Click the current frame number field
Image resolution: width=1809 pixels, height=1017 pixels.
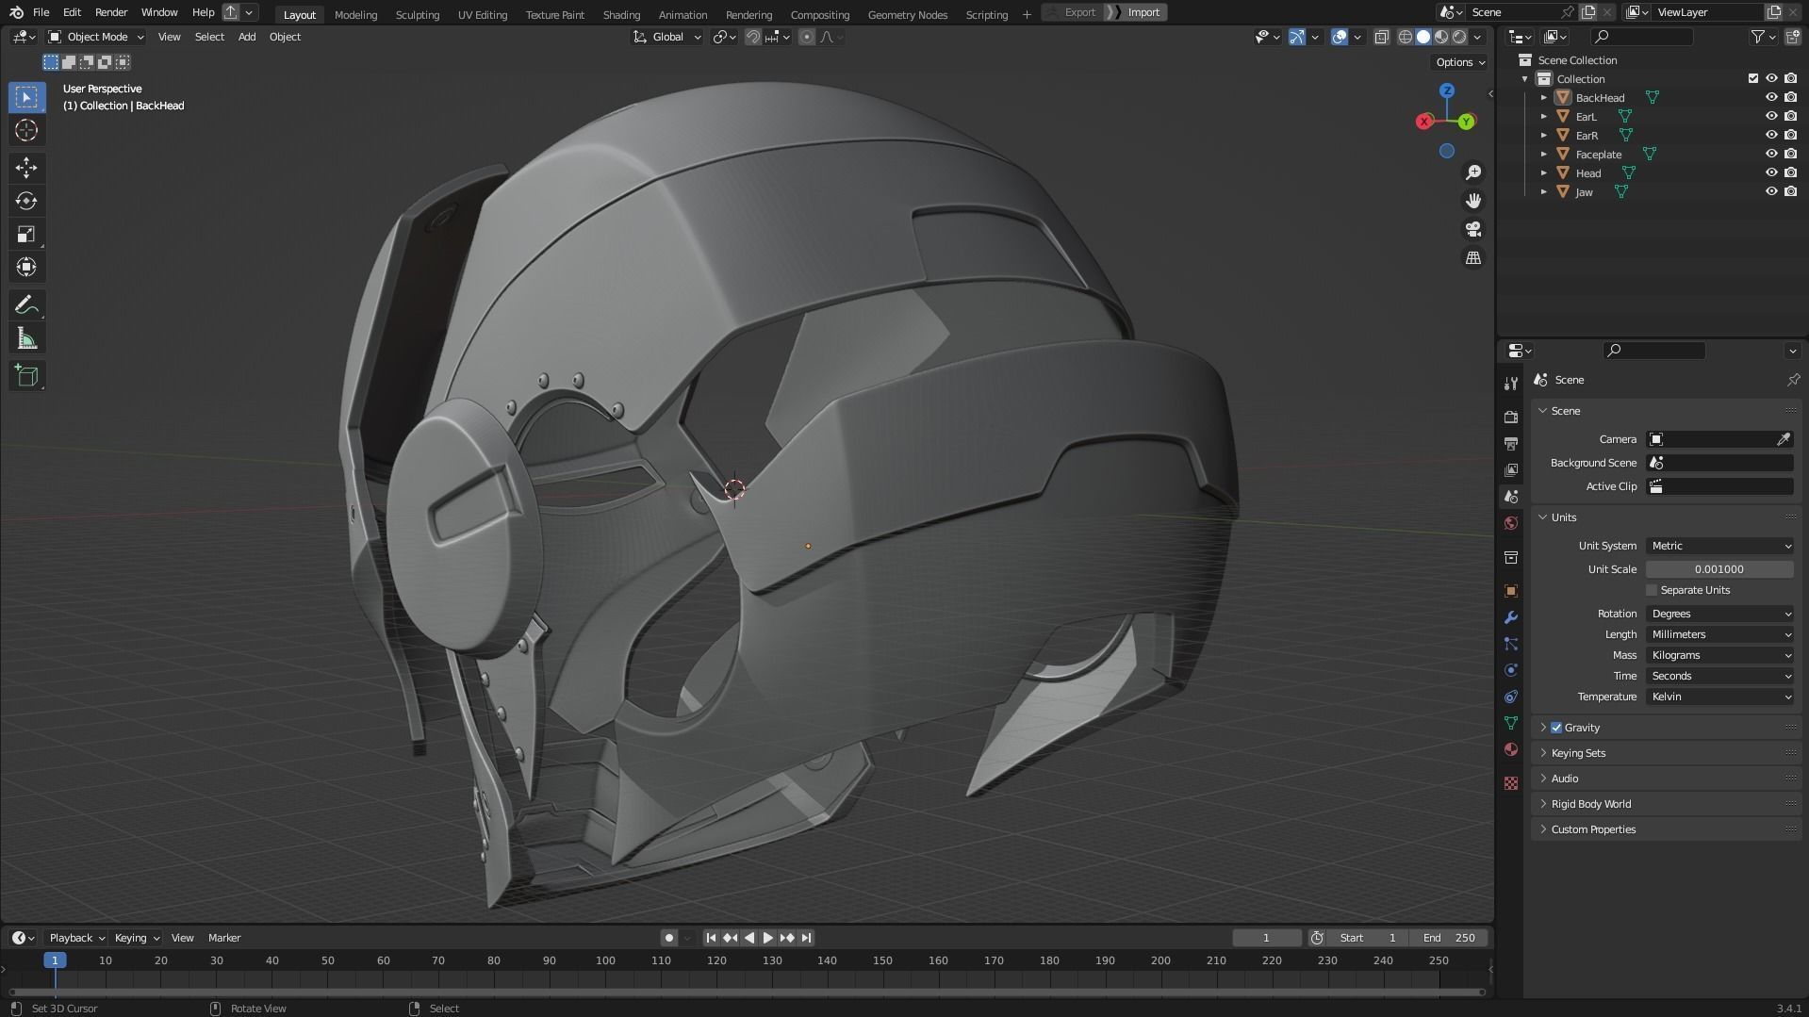(1266, 938)
